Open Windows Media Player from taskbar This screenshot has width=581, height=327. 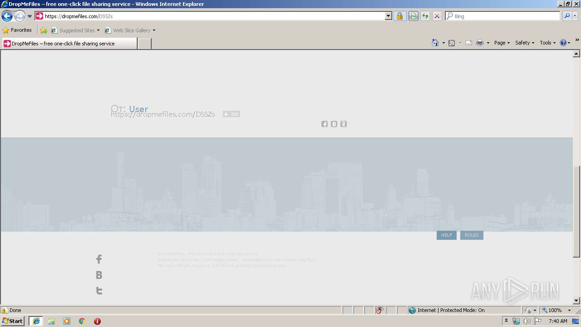(67, 321)
